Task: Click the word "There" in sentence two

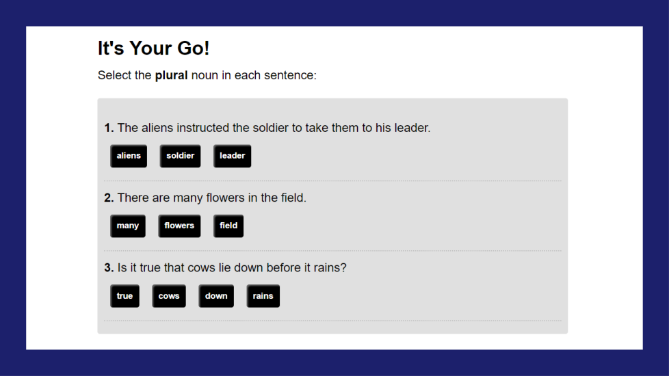Action: (133, 198)
